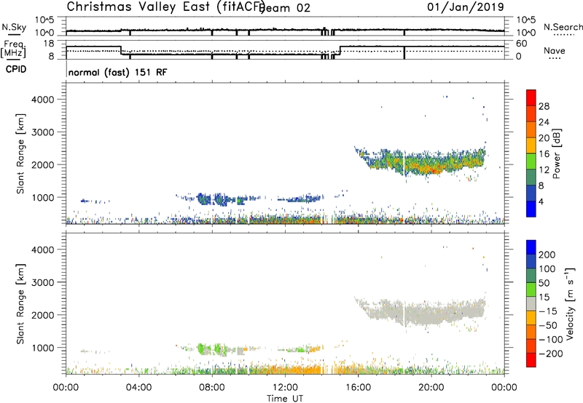Viewport: 583px width, 403px height.
Task: Click the "28" tick on the Power colorbar
Action: [544, 106]
